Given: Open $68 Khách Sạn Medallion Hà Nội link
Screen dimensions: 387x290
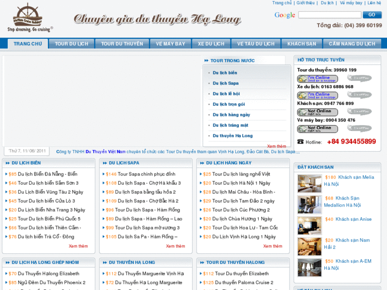Looking at the screenshot, I should coord(343,202).
